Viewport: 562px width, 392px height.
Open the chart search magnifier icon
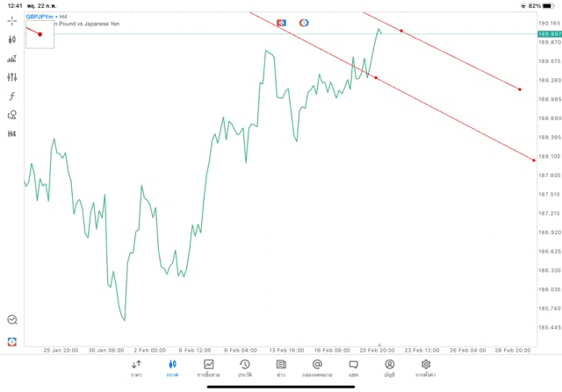12,320
